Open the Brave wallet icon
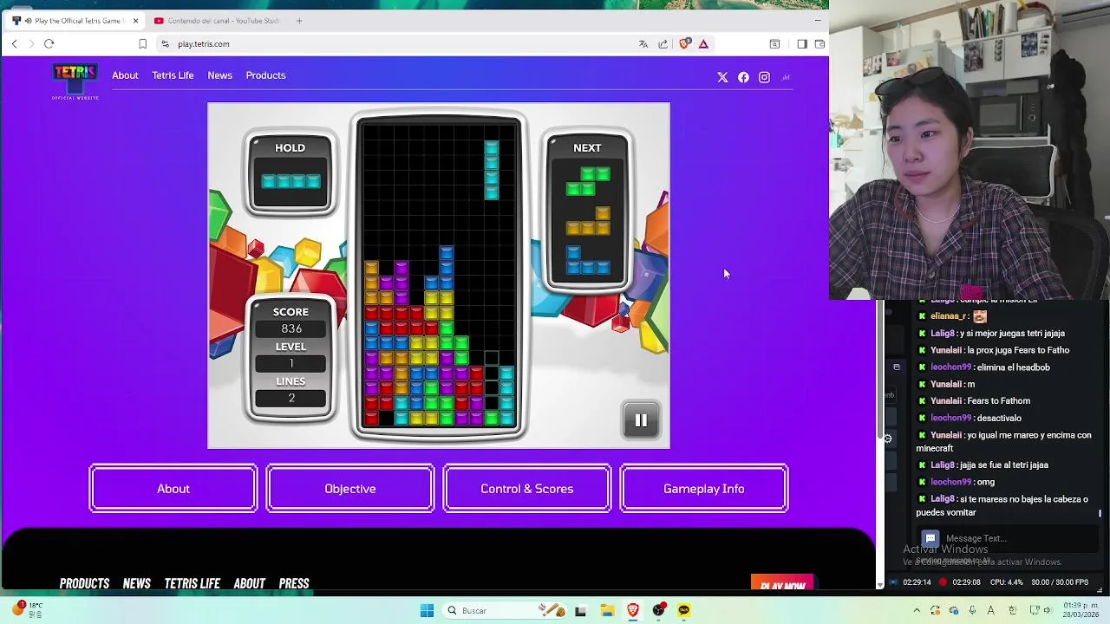The height and width of the screenshot is (624, 1110). [819, 43]
